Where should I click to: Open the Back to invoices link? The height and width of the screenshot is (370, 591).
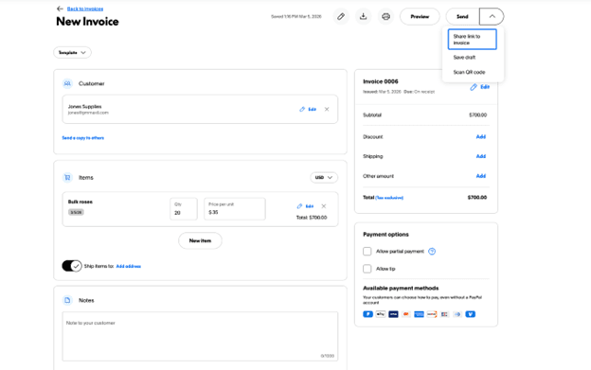click(85, 9)
